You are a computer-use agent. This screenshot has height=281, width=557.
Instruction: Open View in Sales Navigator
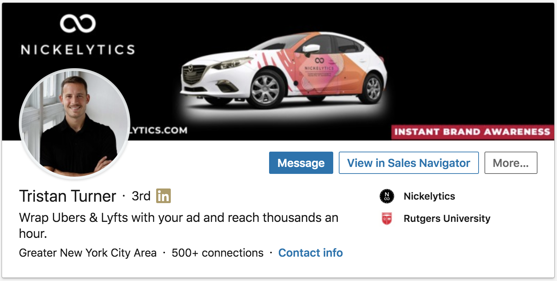[409, 163]
